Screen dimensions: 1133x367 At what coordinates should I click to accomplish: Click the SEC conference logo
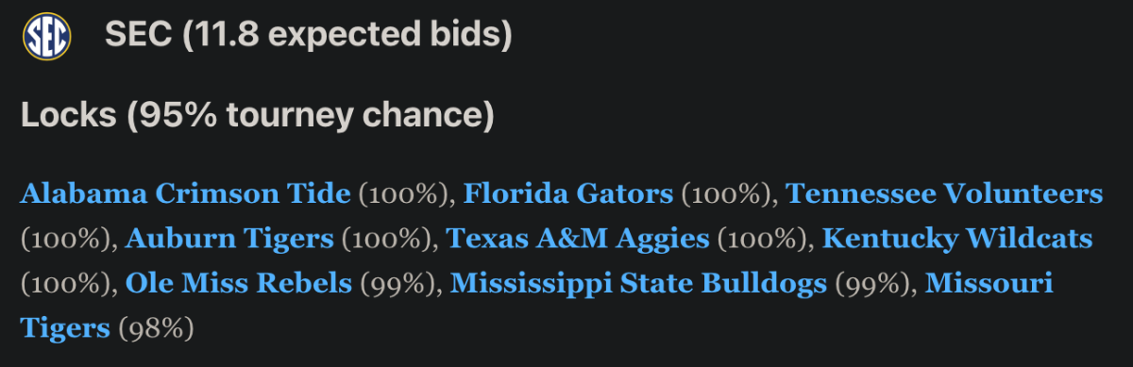(45, 37)
